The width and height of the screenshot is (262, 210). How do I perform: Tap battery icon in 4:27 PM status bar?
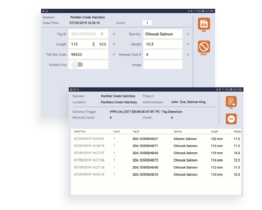click(x=203, y=11)
